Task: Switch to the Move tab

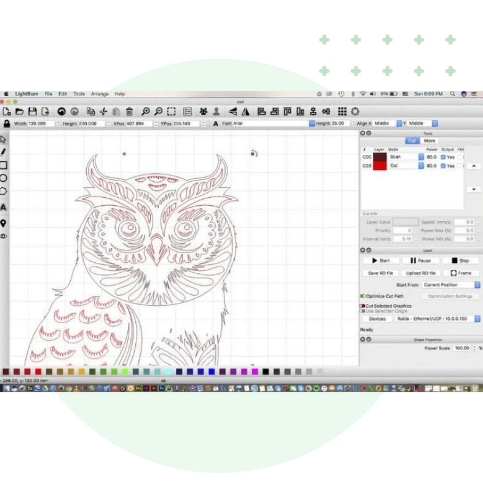Action: pyautogui.click(x=429, y=141)
